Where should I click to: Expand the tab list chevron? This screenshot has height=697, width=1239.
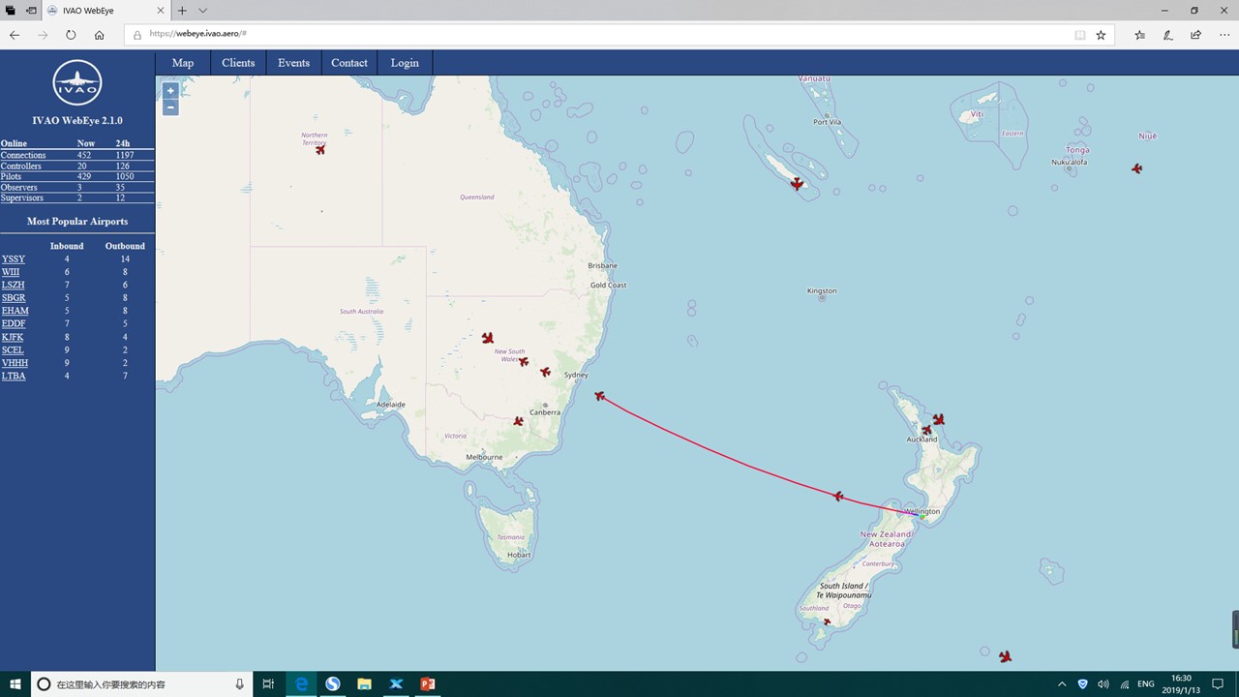coord(202,11)
